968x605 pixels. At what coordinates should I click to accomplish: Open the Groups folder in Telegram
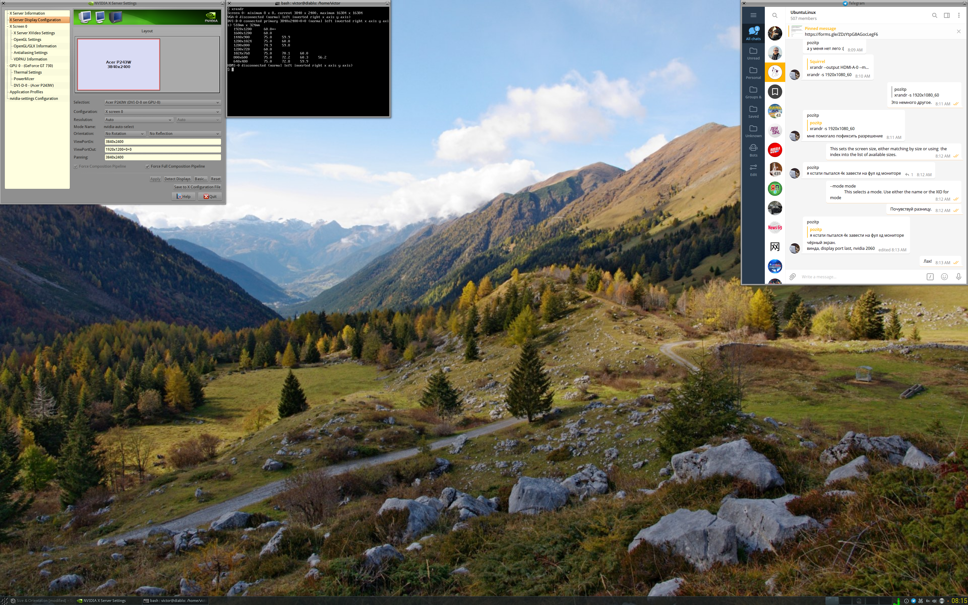753,92
